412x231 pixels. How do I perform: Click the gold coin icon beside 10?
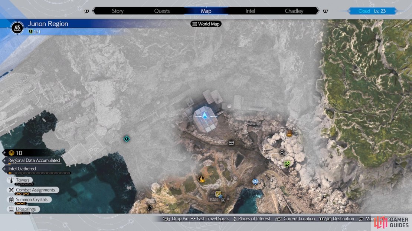(x=11, y=153)
